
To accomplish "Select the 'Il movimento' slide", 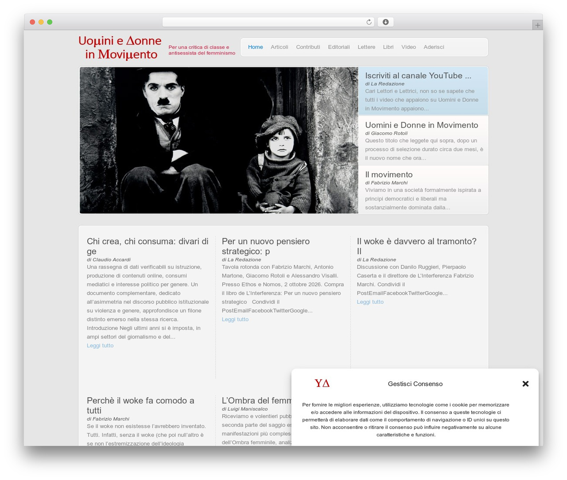I will coord(423,190).
